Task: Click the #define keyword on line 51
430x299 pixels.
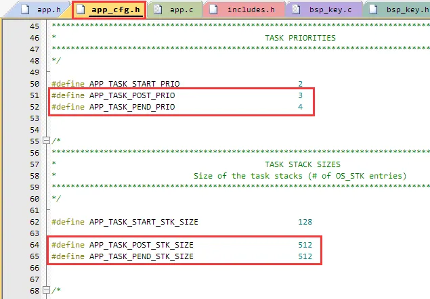Action: pyautogui.click(x=68, y=96)
